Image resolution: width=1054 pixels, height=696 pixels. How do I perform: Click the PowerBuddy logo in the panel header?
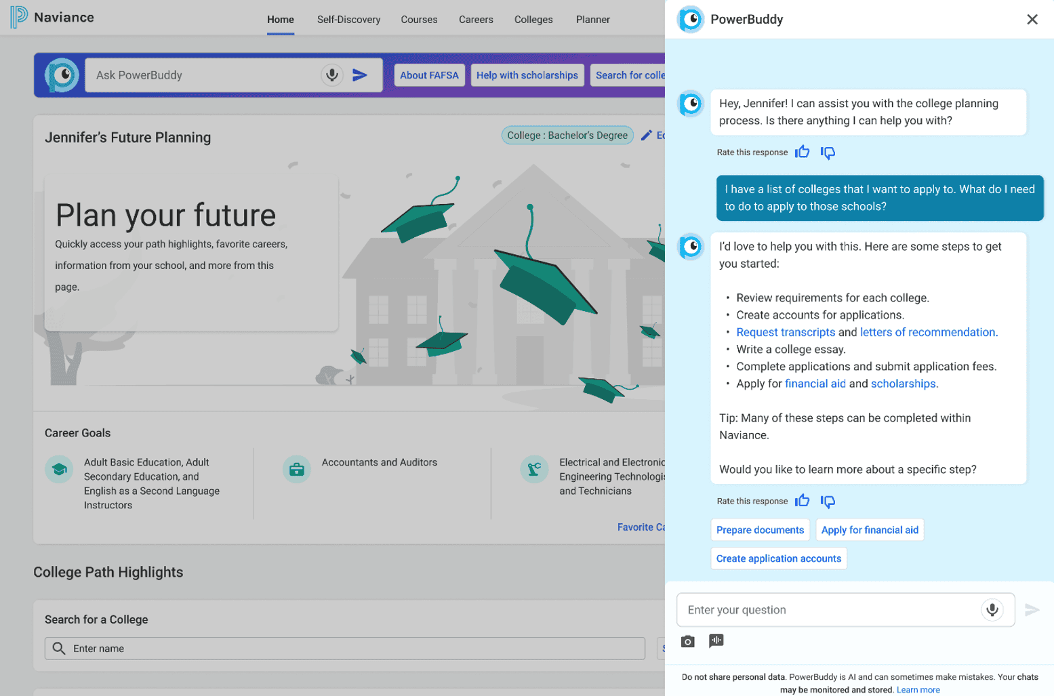[691, 20]
